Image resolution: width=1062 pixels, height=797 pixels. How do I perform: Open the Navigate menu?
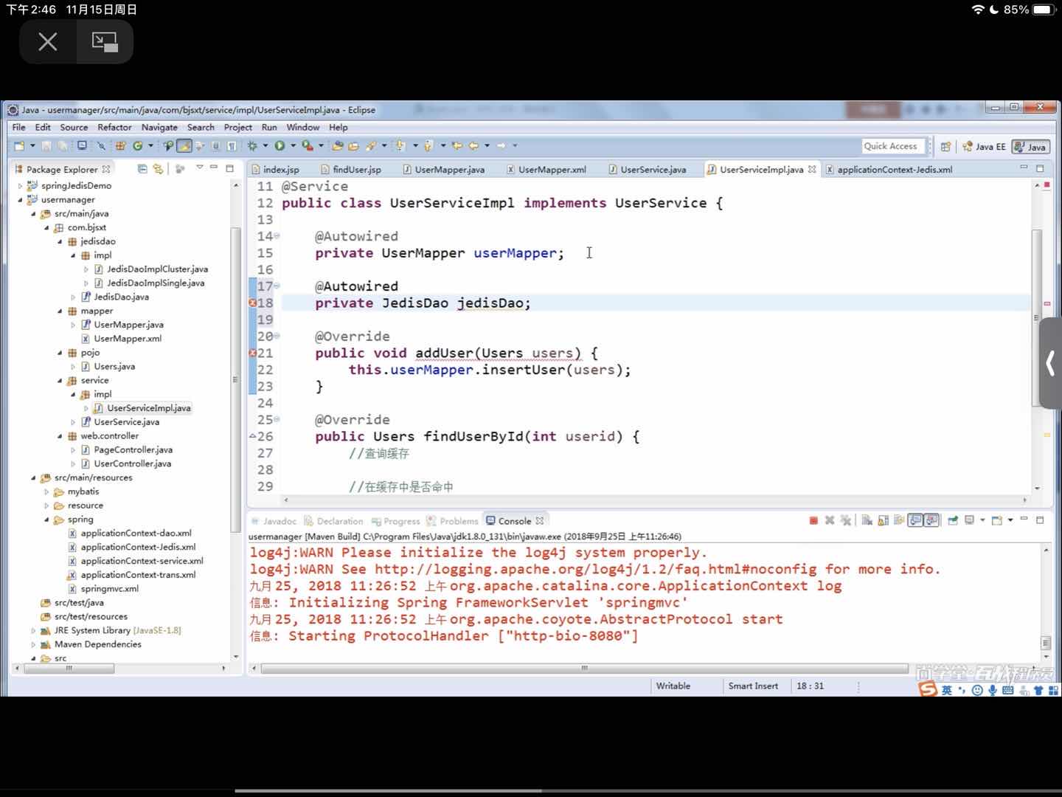click(x=159, y=127)
